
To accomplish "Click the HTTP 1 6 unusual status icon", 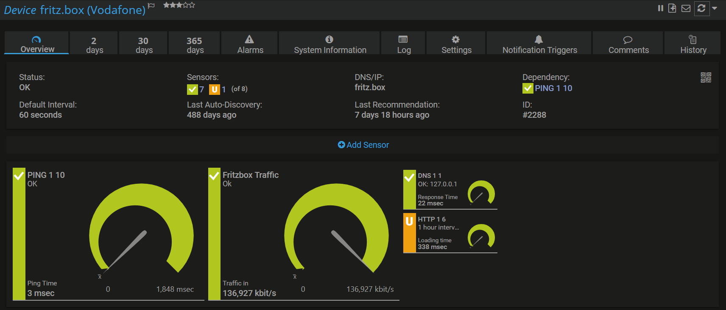I will (409, 221).
